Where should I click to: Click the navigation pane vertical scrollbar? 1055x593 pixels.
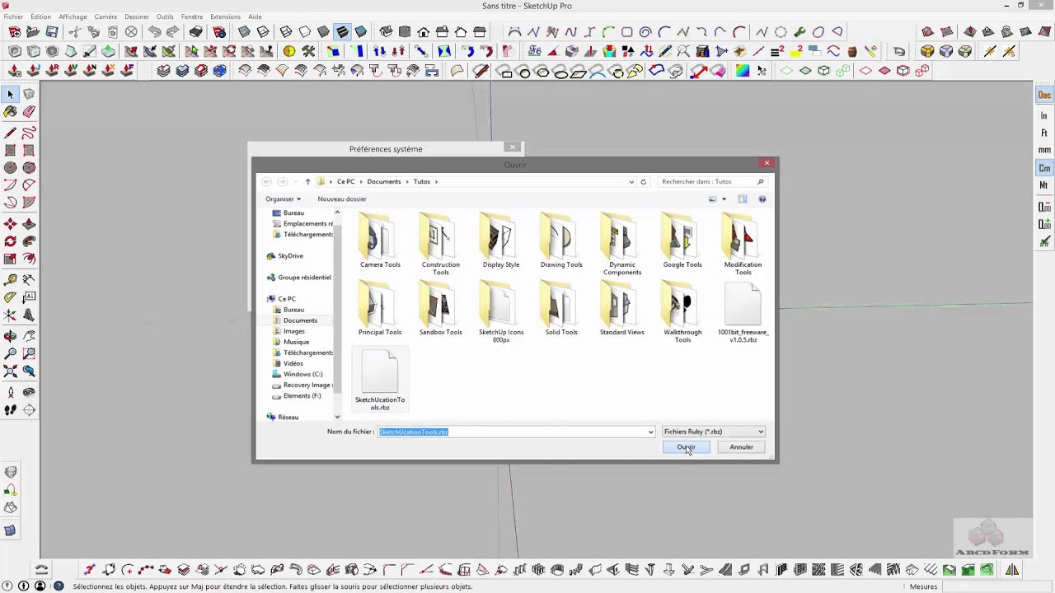click(x=337, y=315)
